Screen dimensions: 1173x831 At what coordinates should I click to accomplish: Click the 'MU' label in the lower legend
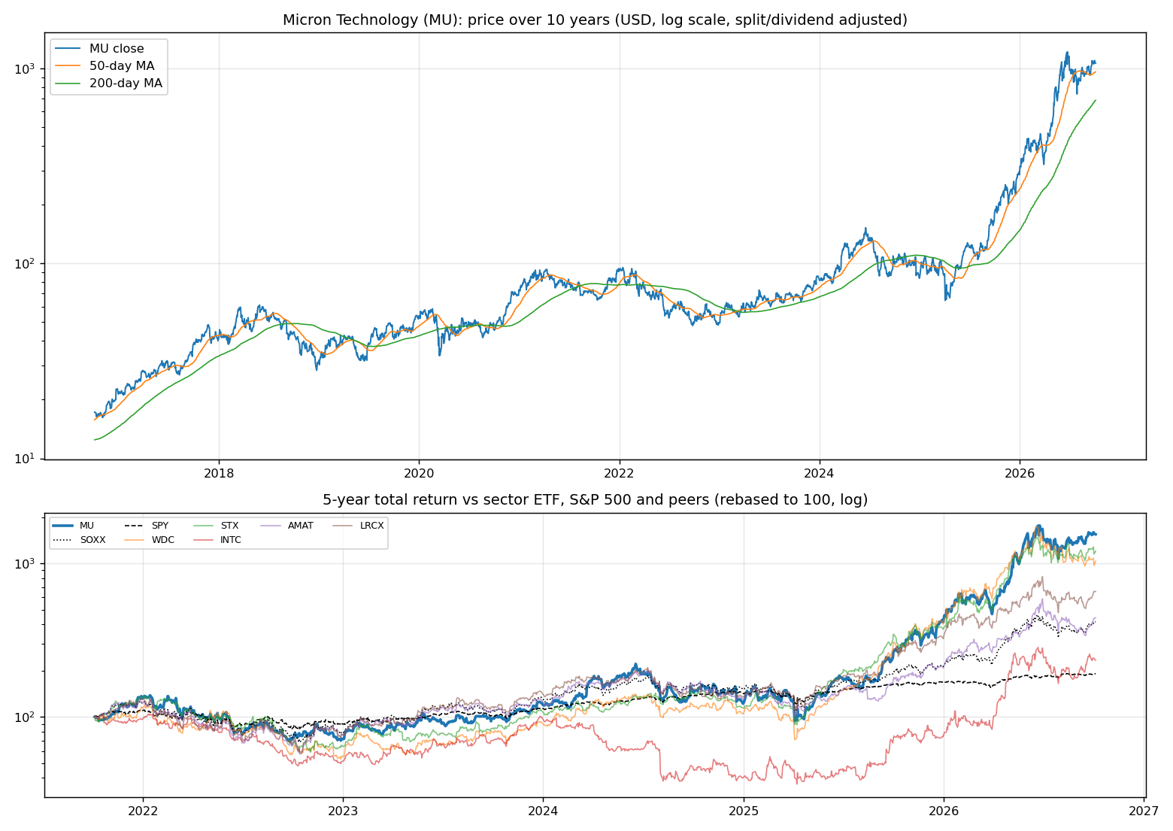point(87,526)
